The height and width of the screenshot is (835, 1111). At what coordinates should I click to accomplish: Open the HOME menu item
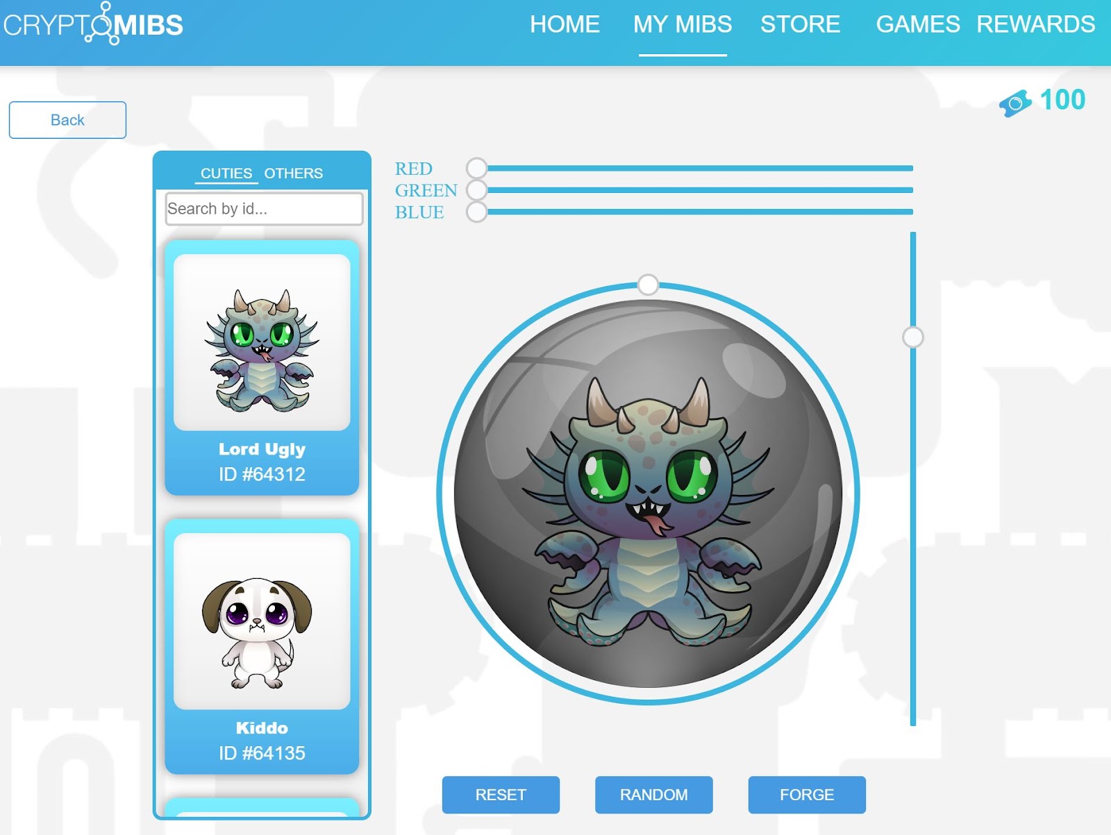point(565,24)
